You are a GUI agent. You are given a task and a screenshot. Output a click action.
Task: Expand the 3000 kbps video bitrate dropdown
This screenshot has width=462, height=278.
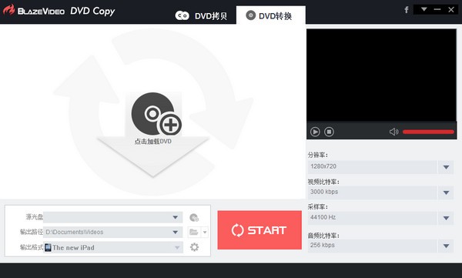pos(446,193)
